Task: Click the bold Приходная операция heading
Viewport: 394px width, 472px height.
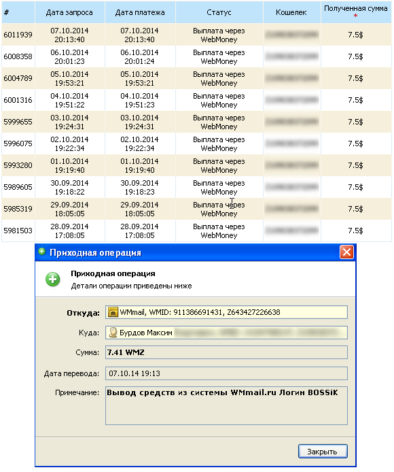Action: (113, 273)
